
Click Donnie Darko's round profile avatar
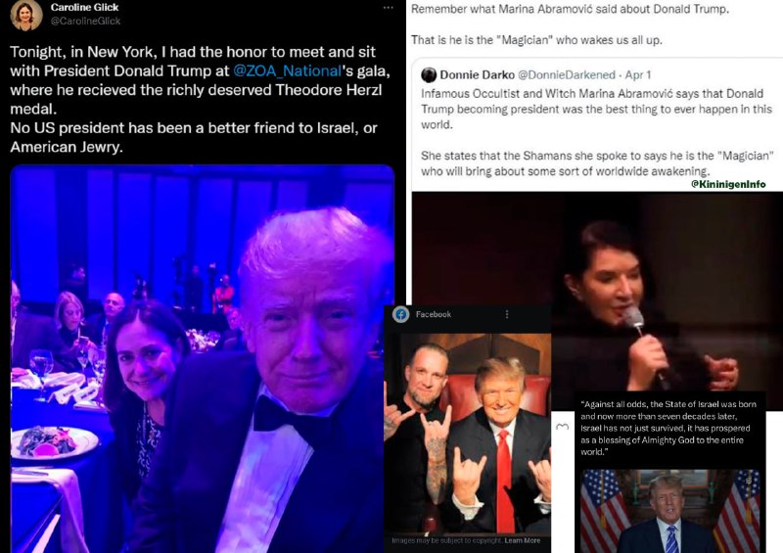[x=429, y=75]
